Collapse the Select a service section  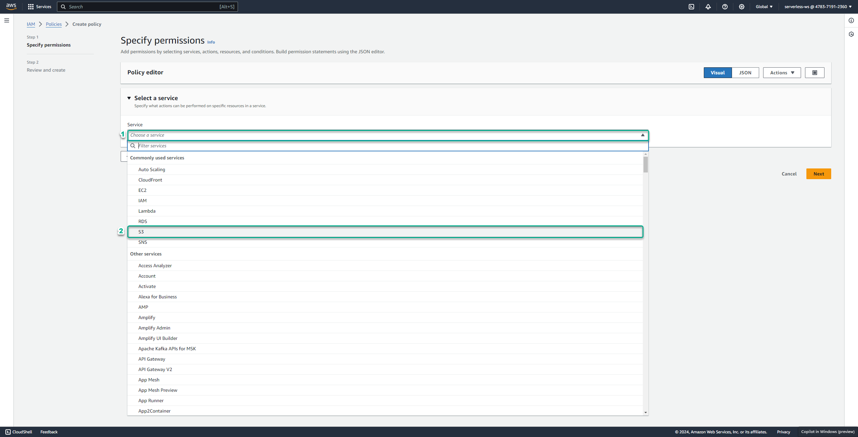129,98
